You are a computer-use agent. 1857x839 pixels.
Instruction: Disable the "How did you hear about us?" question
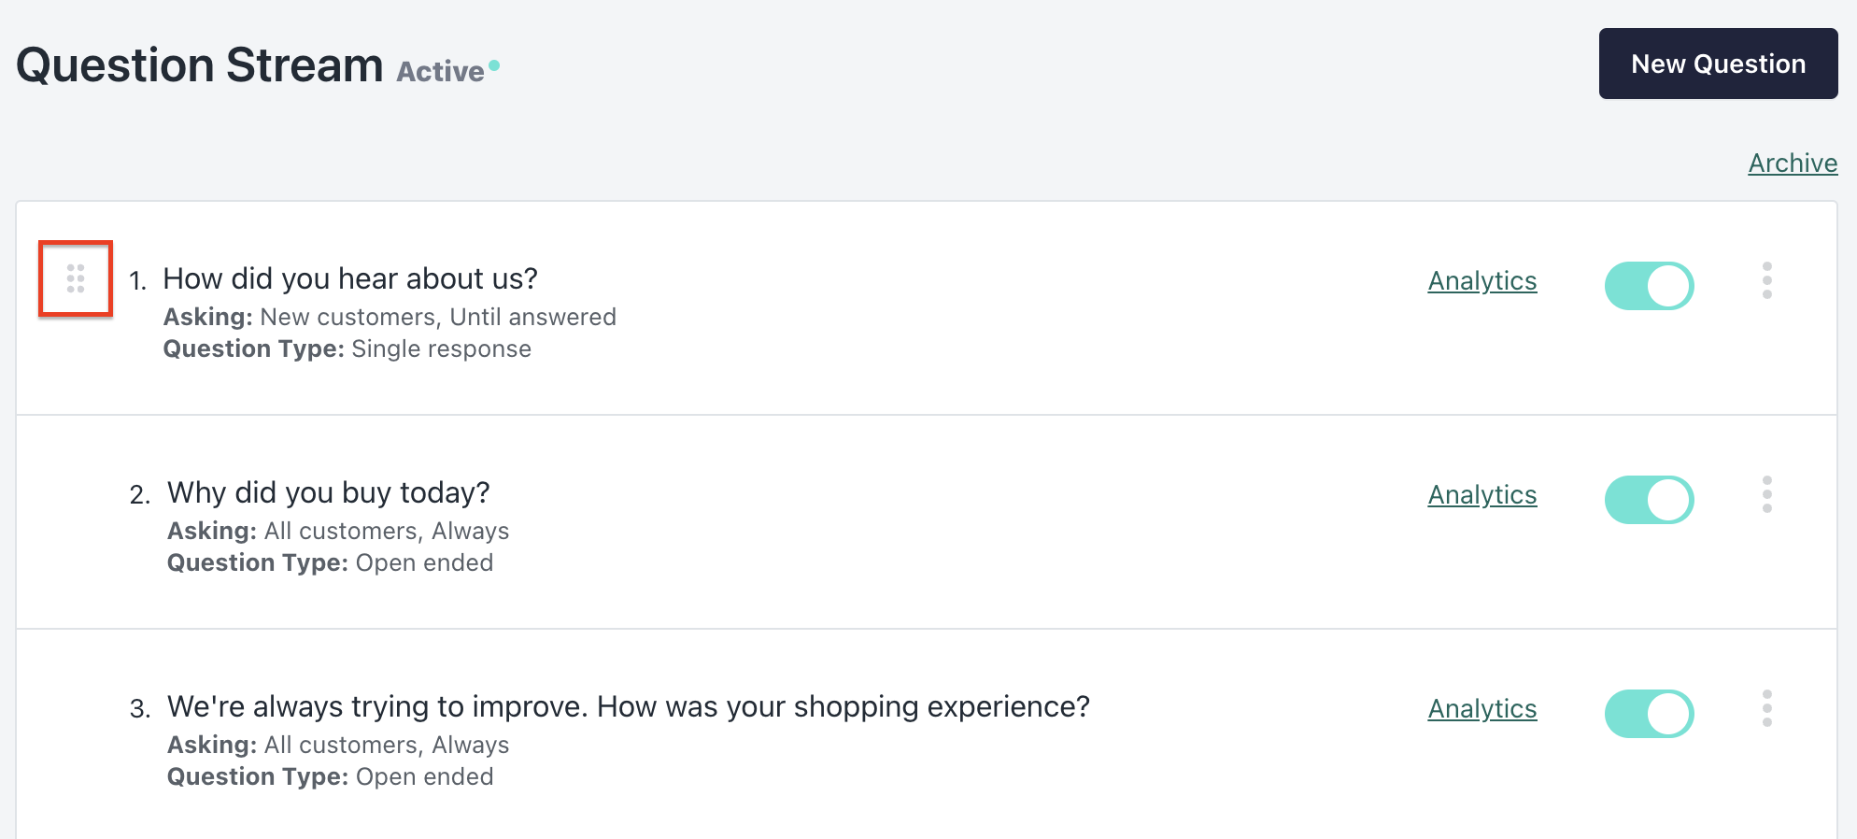pos(1649,286)
